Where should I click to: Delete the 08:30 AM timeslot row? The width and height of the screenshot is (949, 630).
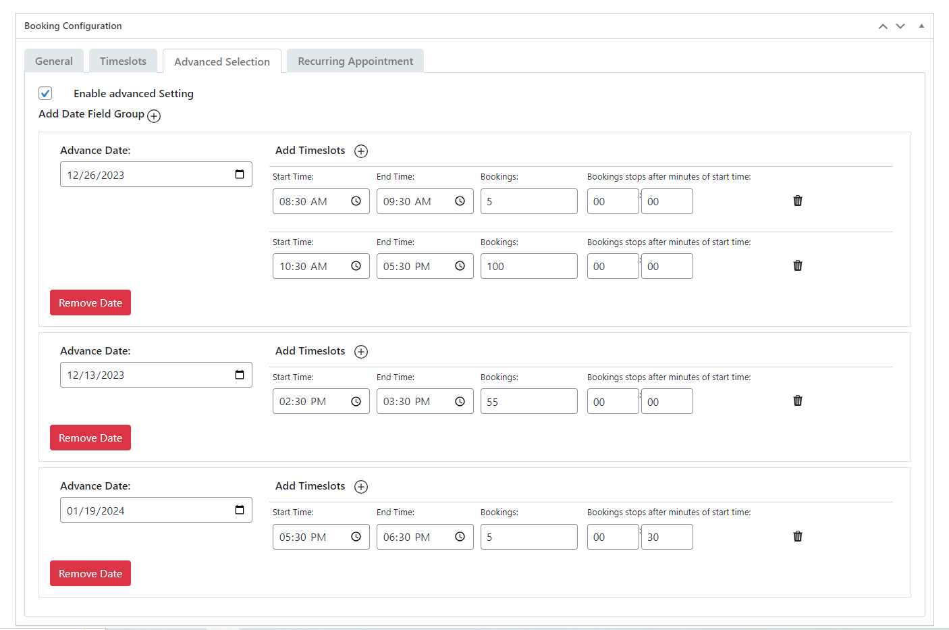point(797,201)
